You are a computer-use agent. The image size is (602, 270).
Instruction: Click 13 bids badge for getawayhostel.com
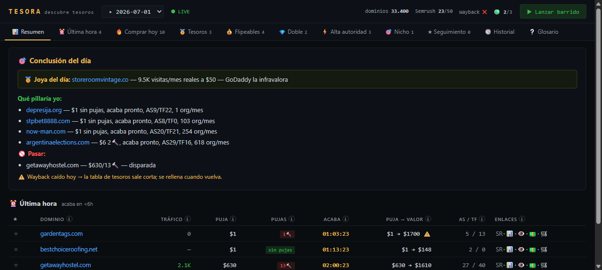(x=286, y=265)
